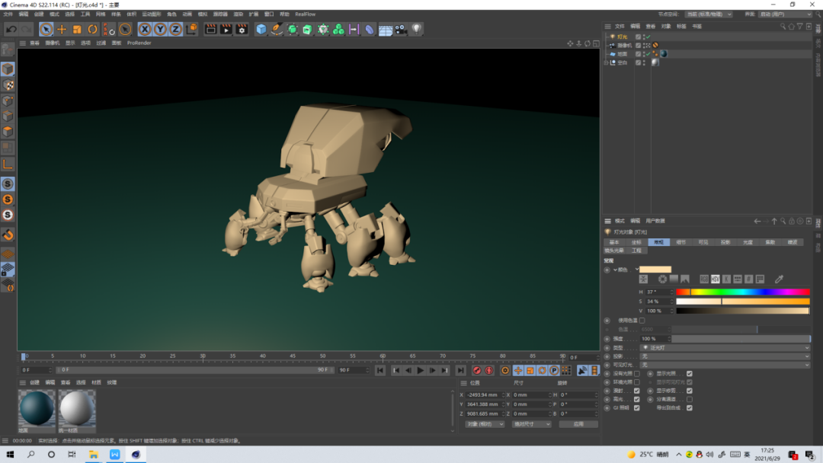Open the RealFlow menu
Screen dimensions: 823x463
(x=305, y=14)
